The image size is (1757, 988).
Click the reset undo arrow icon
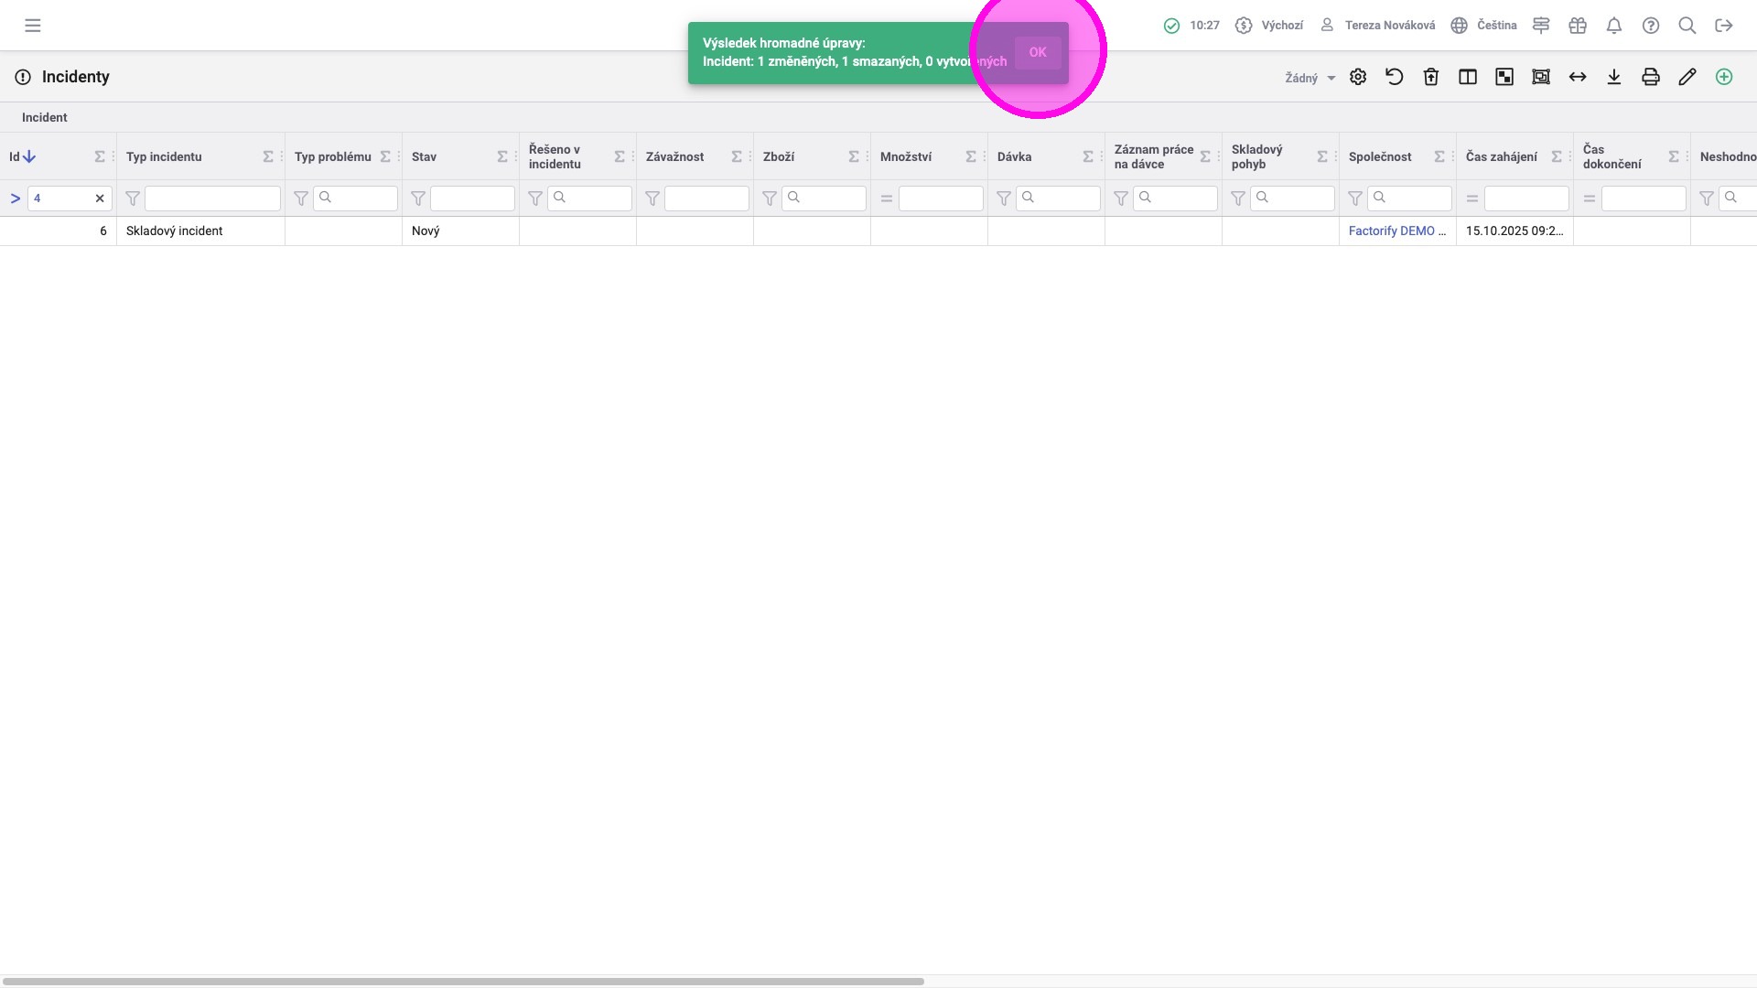[1395, 78]
